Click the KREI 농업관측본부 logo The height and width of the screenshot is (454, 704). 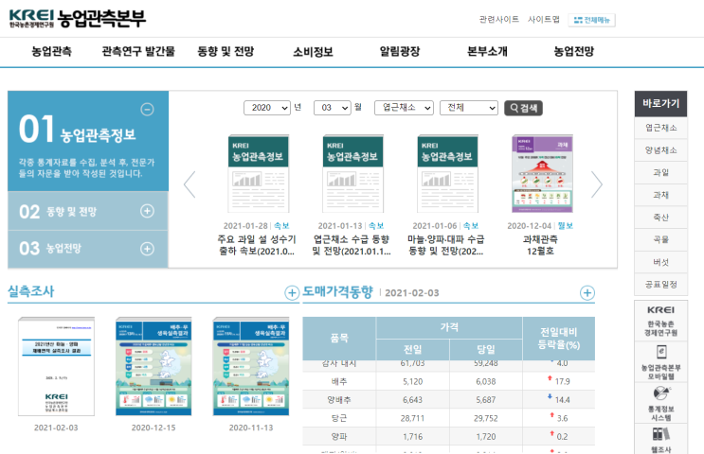(78, 18)
